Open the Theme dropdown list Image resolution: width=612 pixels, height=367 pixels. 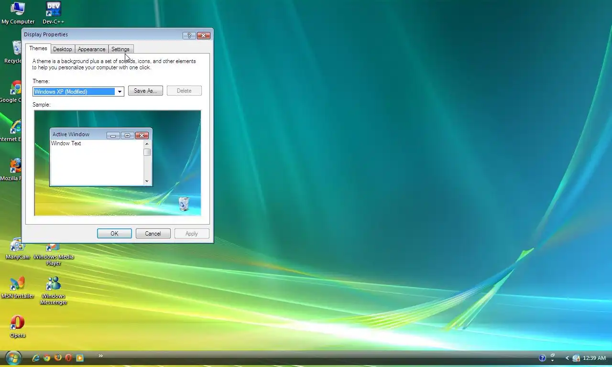point(120,91)
